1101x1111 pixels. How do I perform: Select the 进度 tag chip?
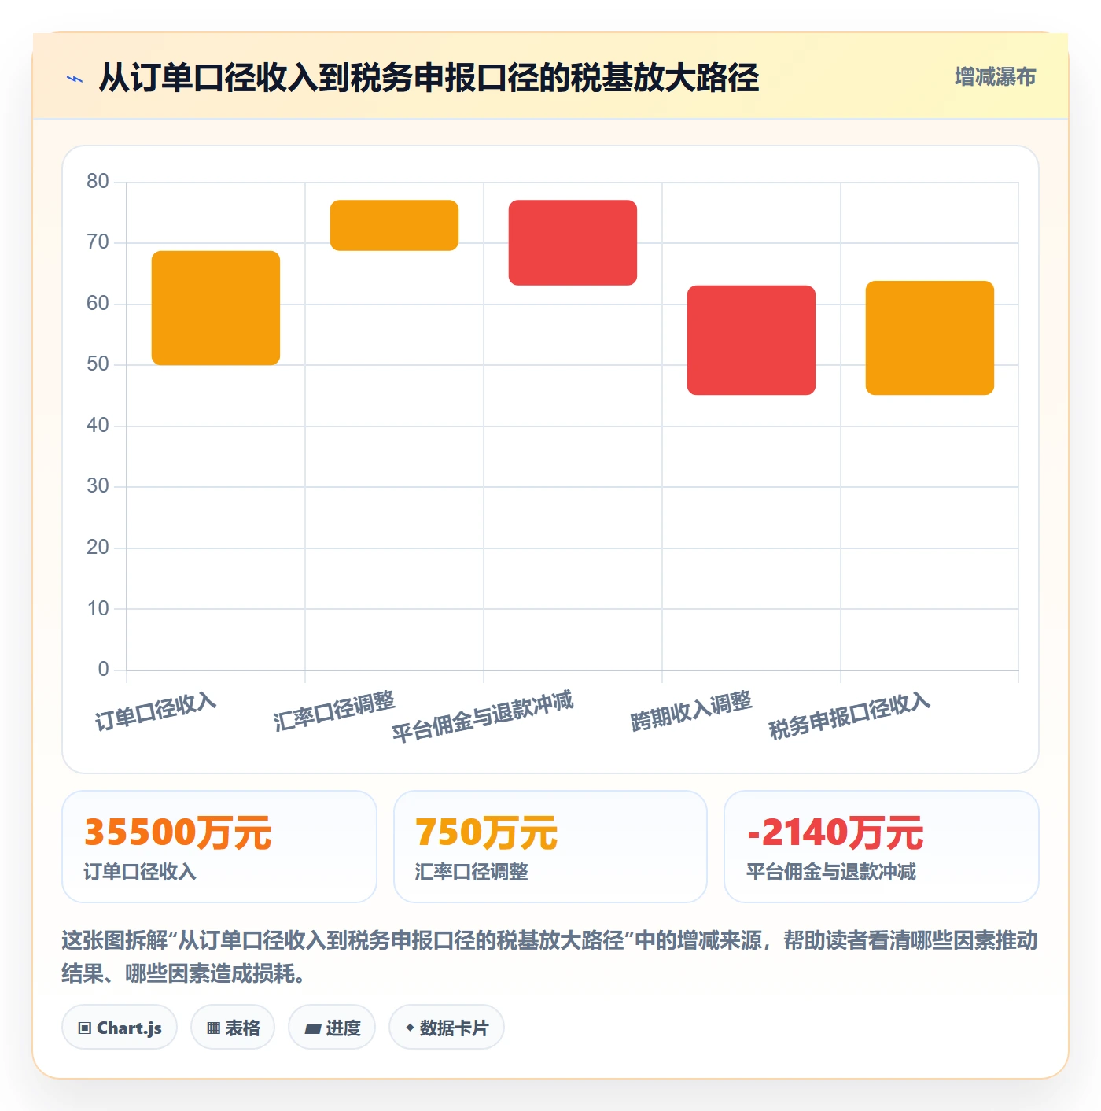pos(332,1027)
